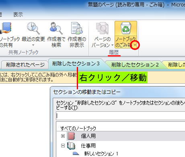The width and height of the screenshot is (185, 157).
Task: Click the 新しいセクション 1 section icon
Action: (x=76, y=153)
